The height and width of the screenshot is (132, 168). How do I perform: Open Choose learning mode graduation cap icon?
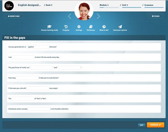pyautogui.click(x=49, y=27)
